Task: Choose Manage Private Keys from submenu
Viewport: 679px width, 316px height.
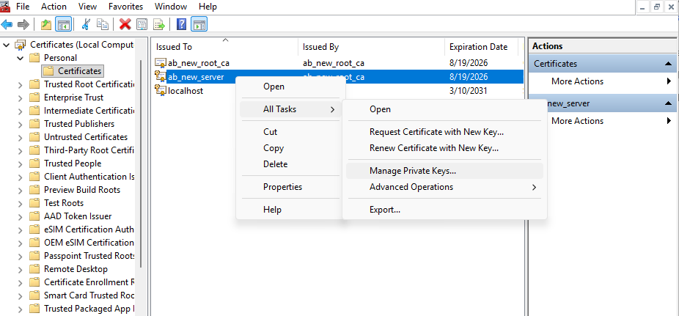Action: click(x=445, y=171)
